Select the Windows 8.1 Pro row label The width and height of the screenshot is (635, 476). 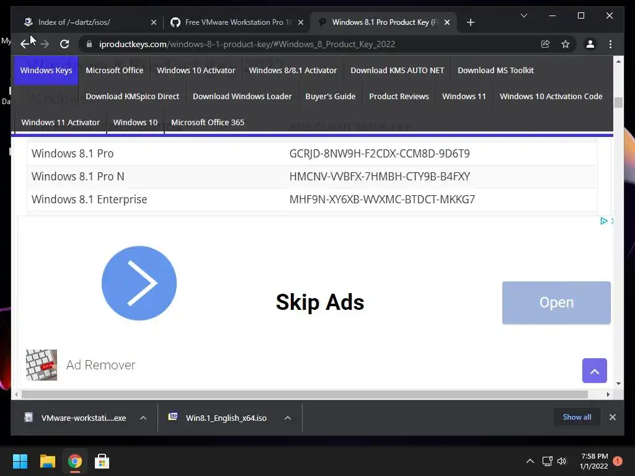[x=73, y=154]
